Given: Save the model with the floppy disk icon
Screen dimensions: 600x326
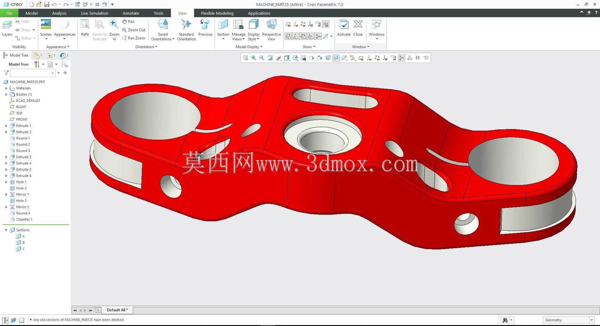Looking at the screenshot, I should click(47, 4).
